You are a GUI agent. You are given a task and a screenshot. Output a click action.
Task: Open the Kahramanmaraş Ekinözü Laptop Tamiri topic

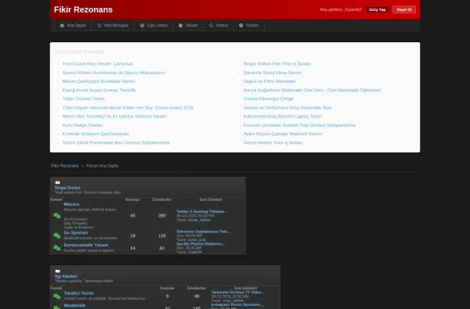pyautogui.click(x=283, y=117)
